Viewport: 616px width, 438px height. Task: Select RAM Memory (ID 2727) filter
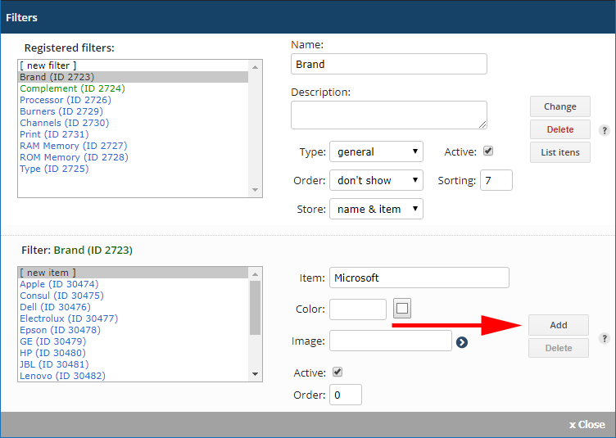134,146
